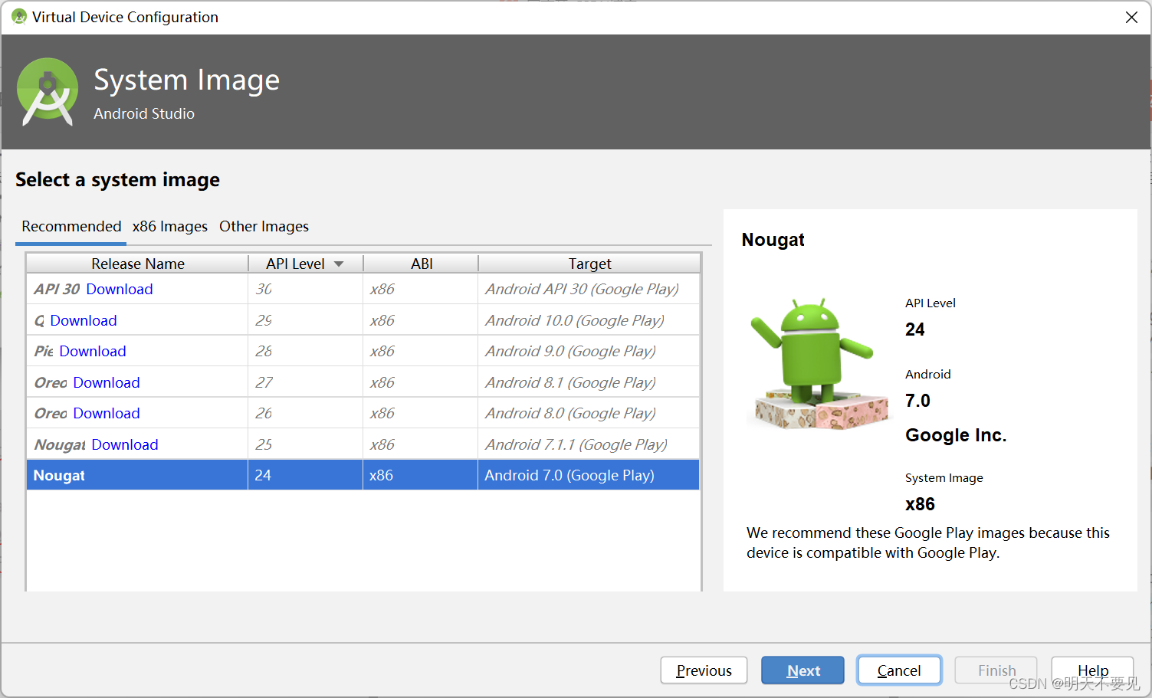The image size is (1152, 698).
Task: Click the Google Inc. vendor text
Action: coord(956,435)
